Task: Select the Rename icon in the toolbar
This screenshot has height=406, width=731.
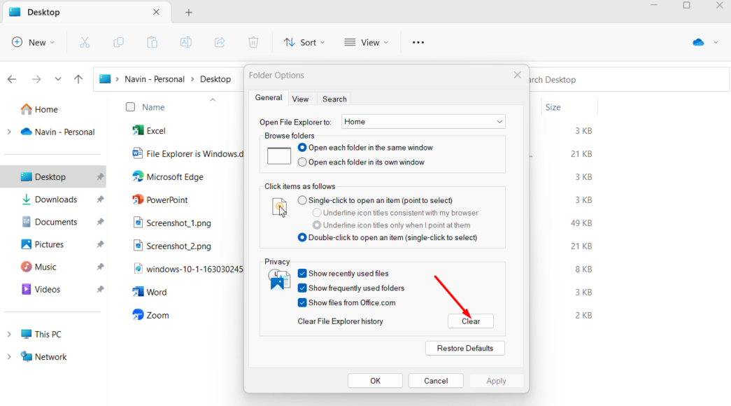Action: (x=185, y=42)
